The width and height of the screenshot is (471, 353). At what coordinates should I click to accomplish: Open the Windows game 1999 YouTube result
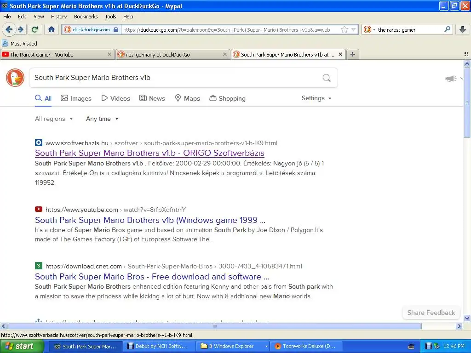(150, 220)
